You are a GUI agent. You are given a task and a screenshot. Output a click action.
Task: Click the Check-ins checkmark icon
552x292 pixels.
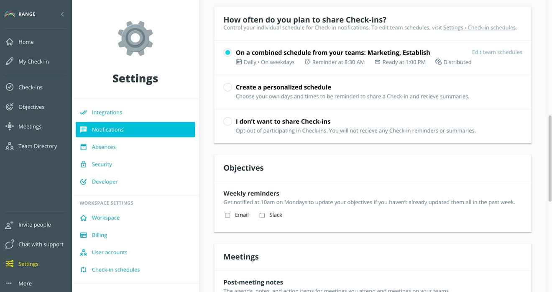pyautogui.click(x=9, y=87)
